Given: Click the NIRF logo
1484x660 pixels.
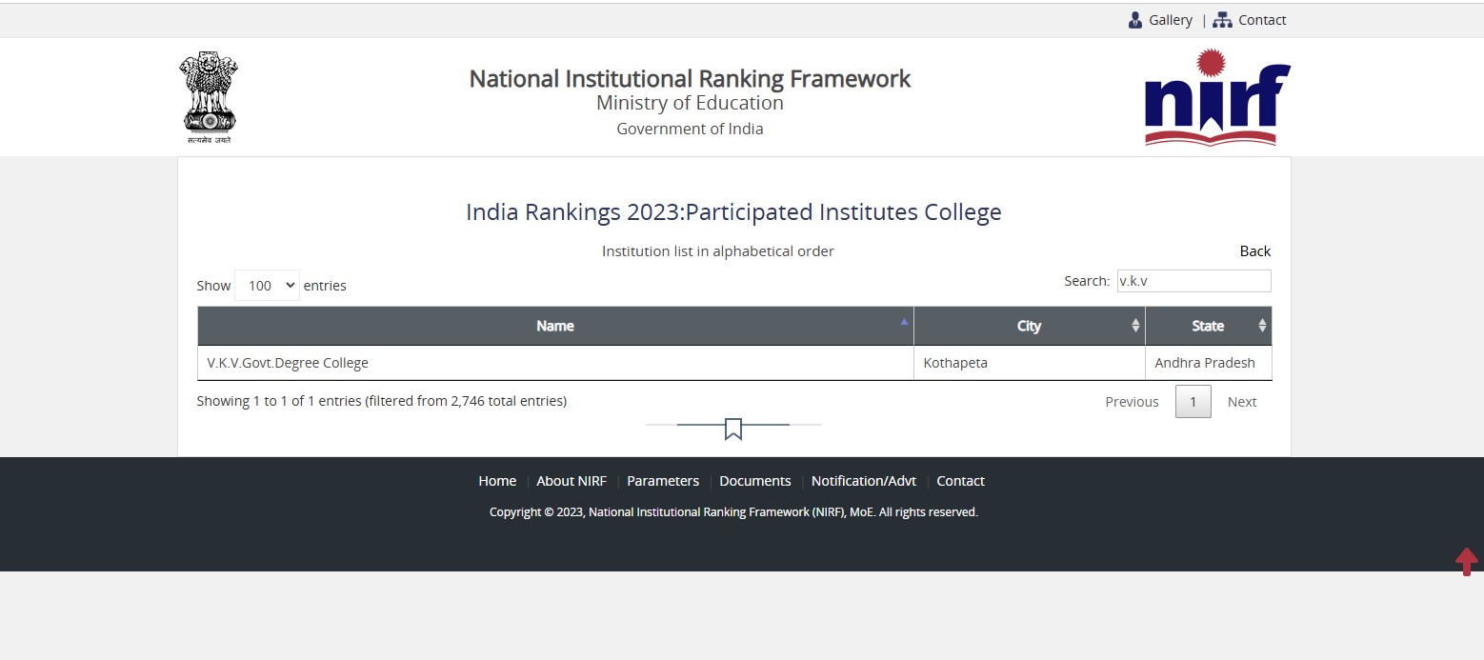Looking at the screenshot, I should pos(1216,97).
